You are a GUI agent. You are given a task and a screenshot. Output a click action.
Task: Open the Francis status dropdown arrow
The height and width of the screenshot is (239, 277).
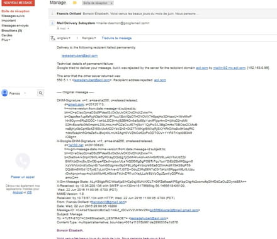[25, 93]
